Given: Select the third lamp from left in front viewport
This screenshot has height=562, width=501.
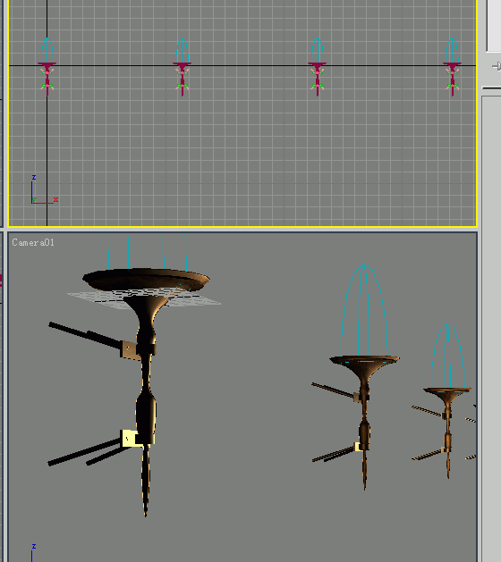Looking at the screenshot, I should pyautogui.click(x=318, y=67).
